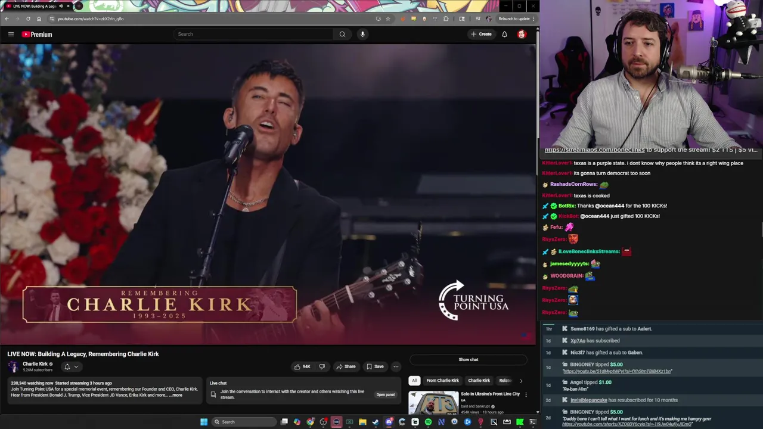
Task: Click 'texas is cooked' chat message
Action: pyautogui.click(x=591, y=195)
